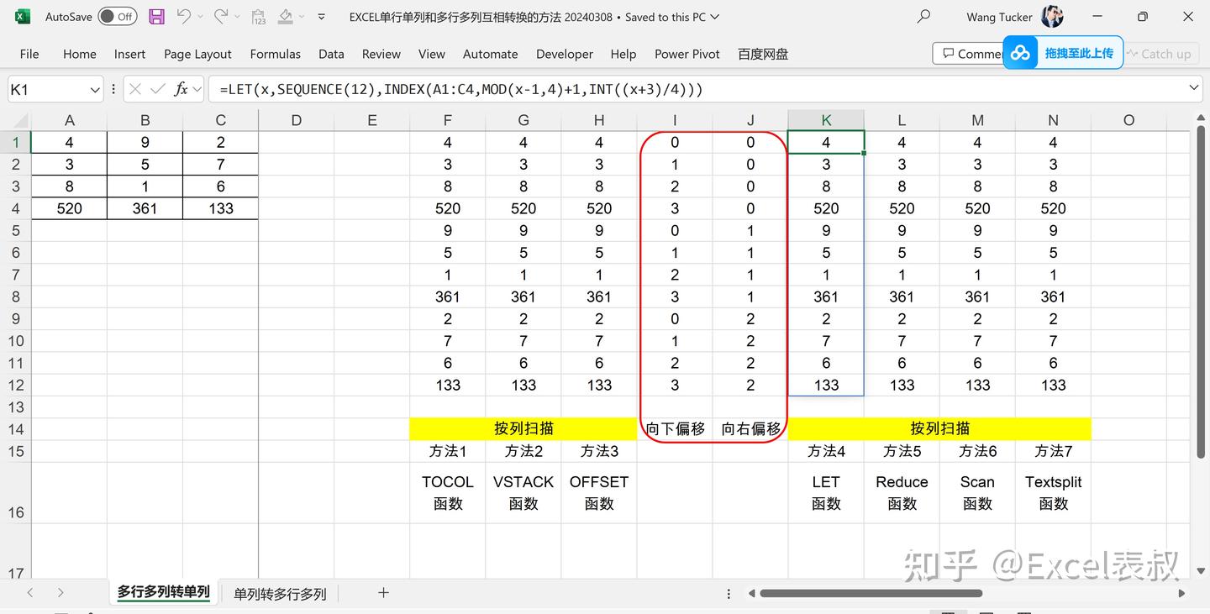
Task: Toggle the AutoSave switch
Action: tap(118, 16)
